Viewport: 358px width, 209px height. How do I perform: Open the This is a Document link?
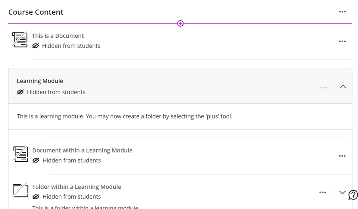(x=58, y=36)
